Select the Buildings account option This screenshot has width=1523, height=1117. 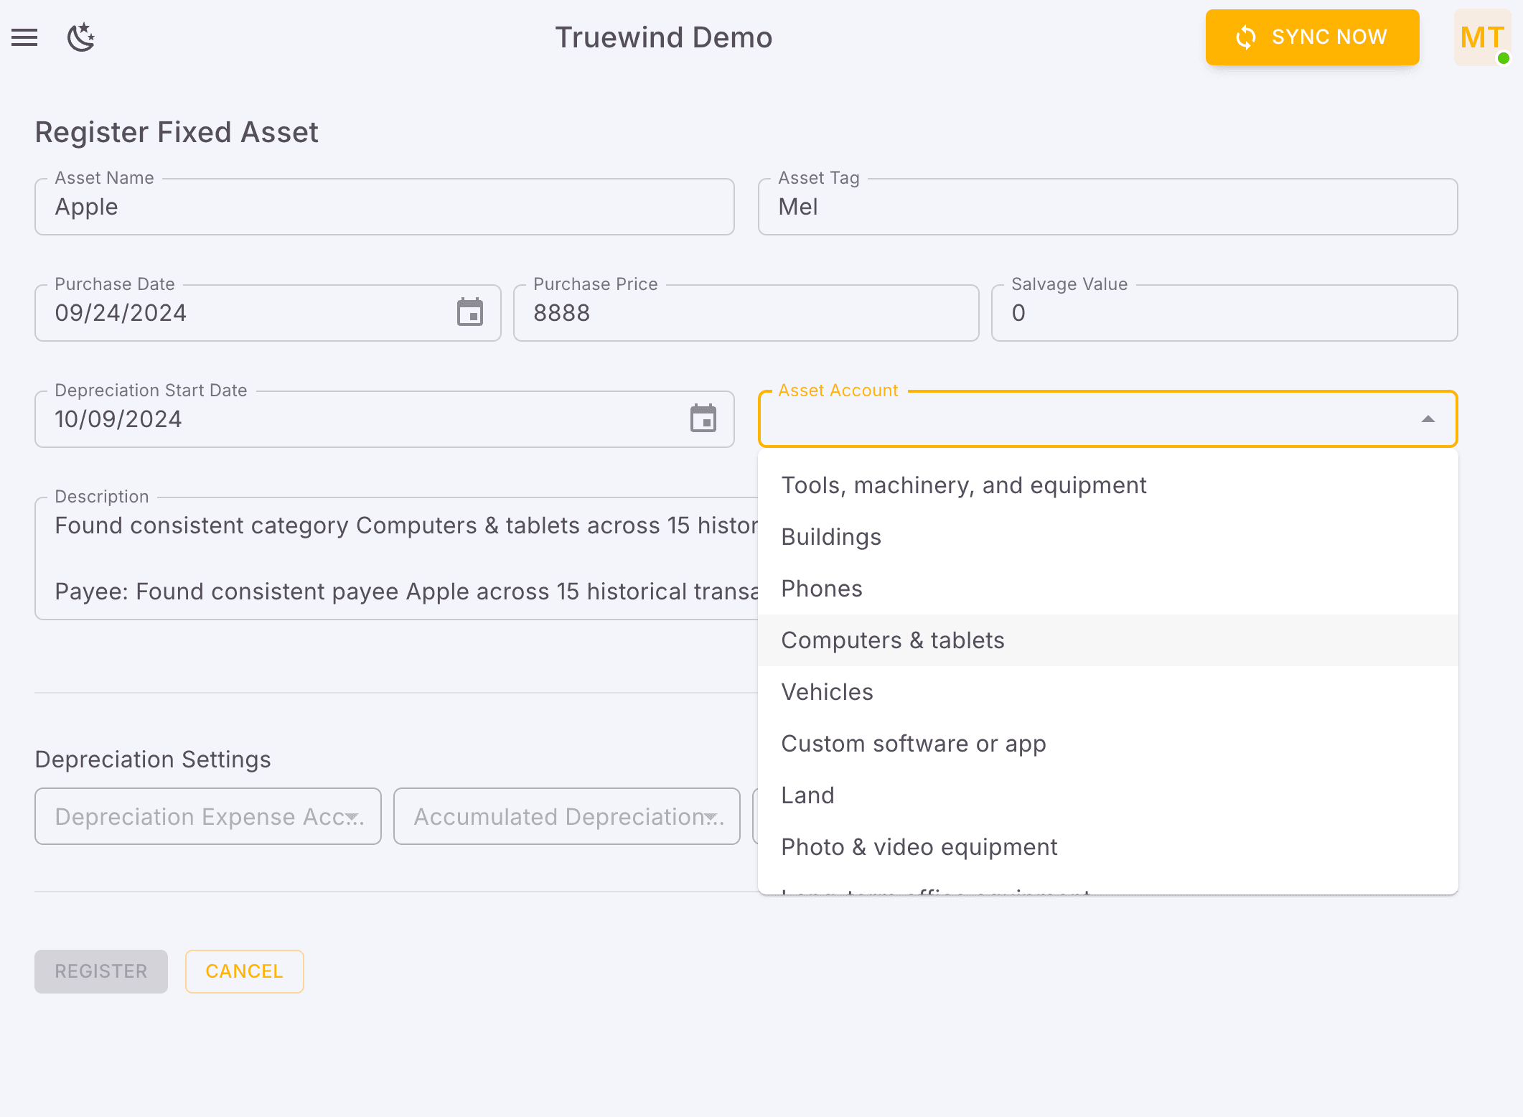click(x=831, y=536)
